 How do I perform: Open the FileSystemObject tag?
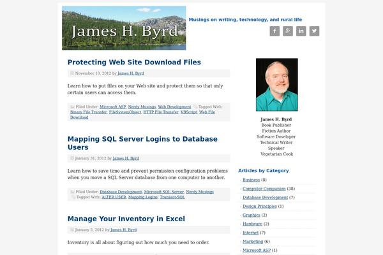[x=125, y=112]
